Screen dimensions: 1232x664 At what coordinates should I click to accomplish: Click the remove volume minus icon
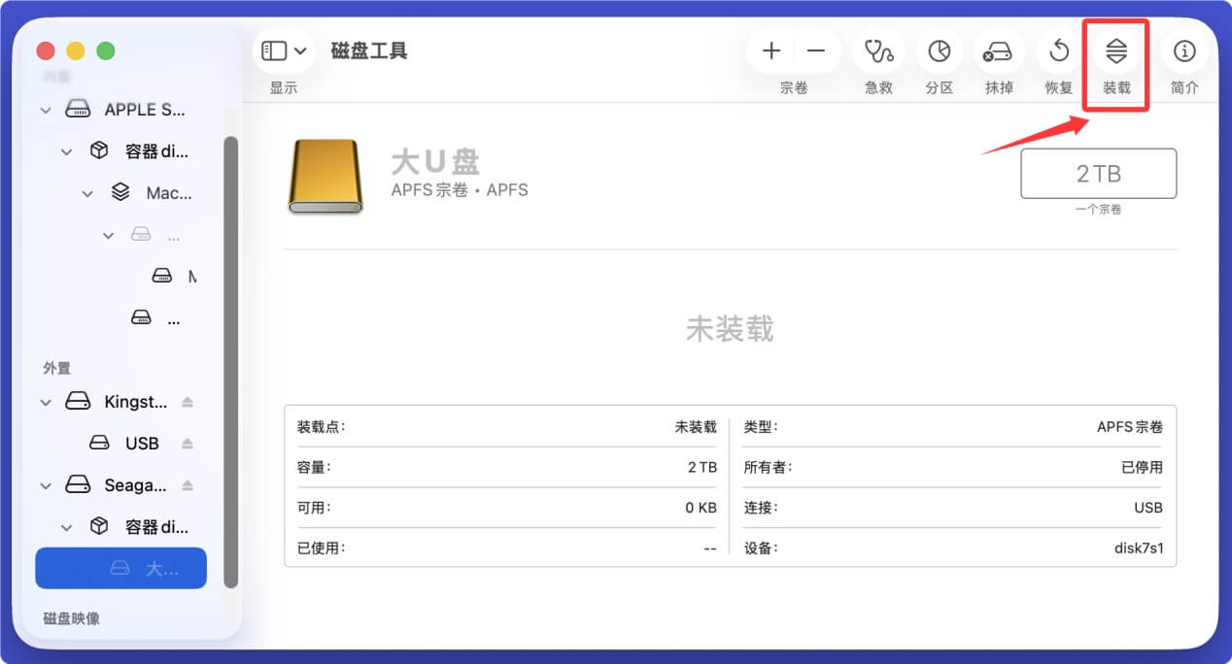pyautogui.click(x=816, y=50)
